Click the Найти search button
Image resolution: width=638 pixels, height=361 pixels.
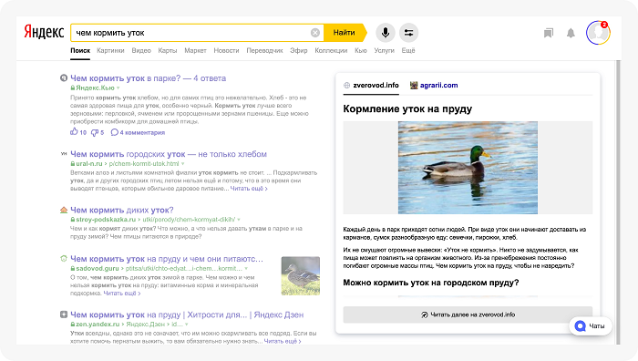click(x=345, y=33)
